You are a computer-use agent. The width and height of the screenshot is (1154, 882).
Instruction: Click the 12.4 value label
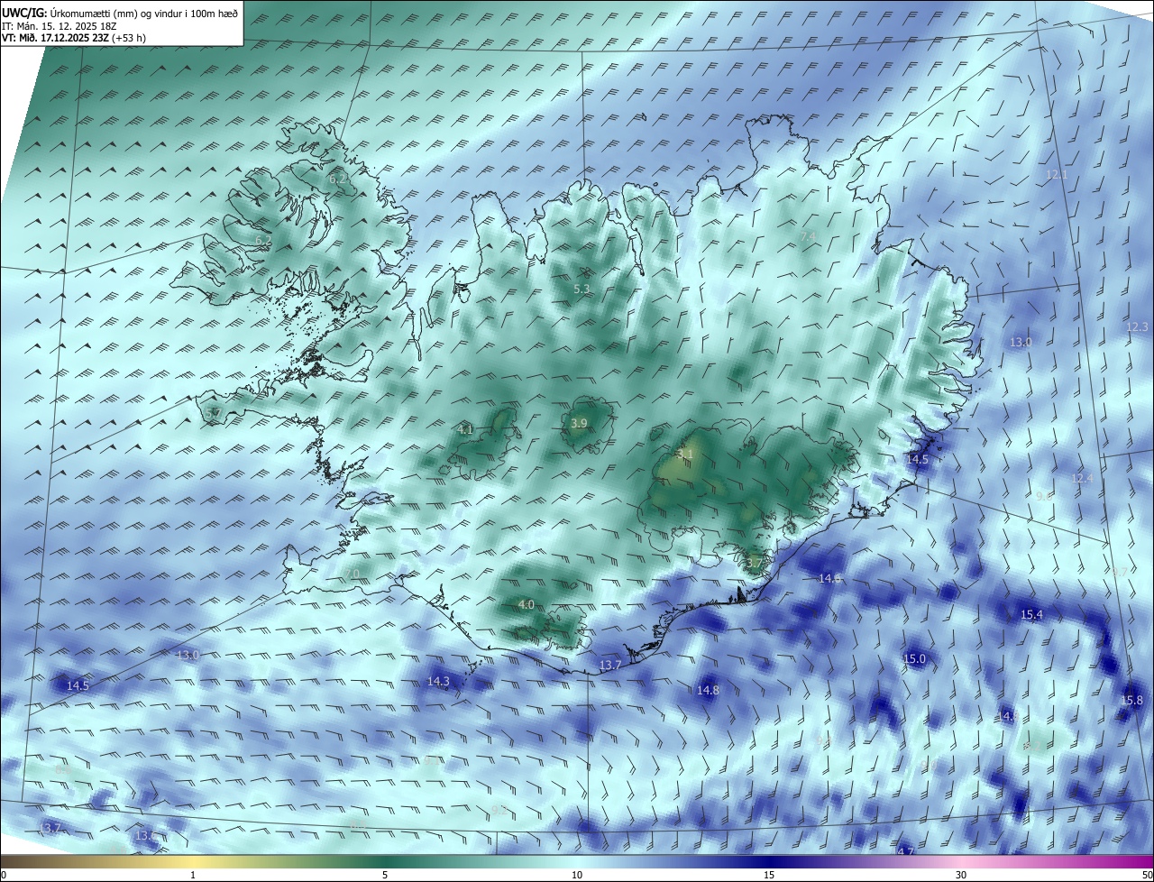tap(1082, 478)
